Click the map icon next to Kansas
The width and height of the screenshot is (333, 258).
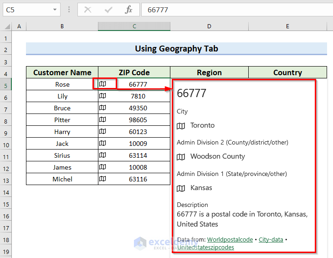click(x=181, y=188)
